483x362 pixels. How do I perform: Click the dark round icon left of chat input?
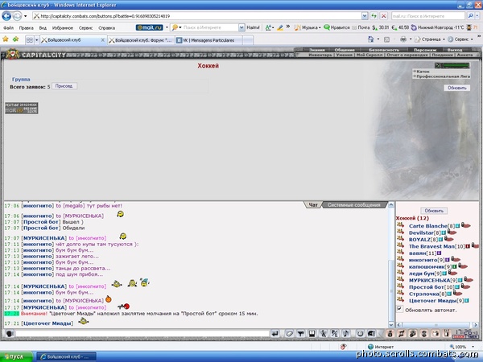pos(9,333)
